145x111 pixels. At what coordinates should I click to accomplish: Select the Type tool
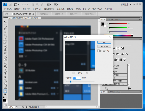tap(5, 74)
